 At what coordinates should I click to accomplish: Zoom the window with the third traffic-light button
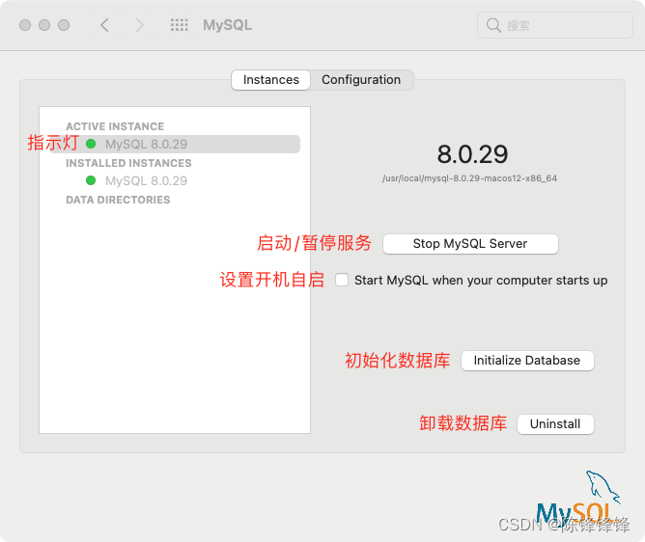point(64,25)
